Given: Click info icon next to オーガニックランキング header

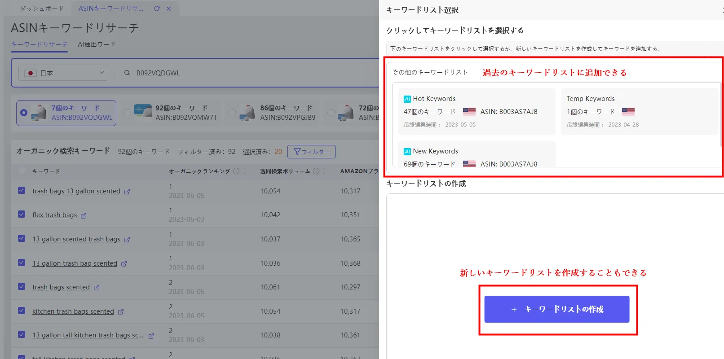Looking at the screenshot, I should click(236, 171).
